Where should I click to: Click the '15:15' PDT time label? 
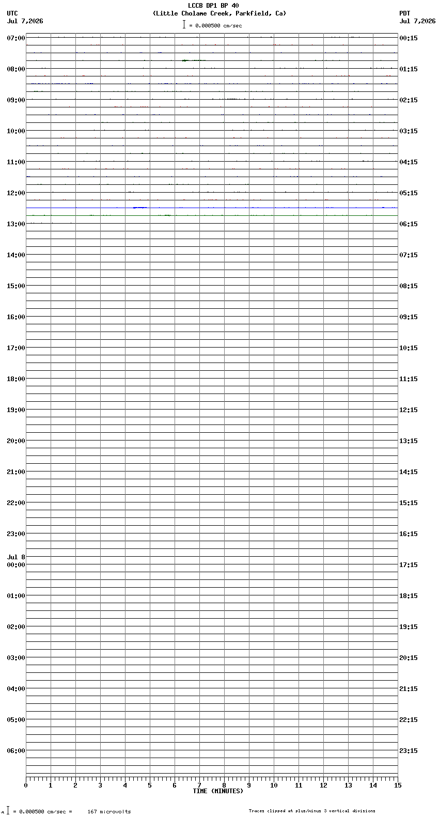point(409,503)
